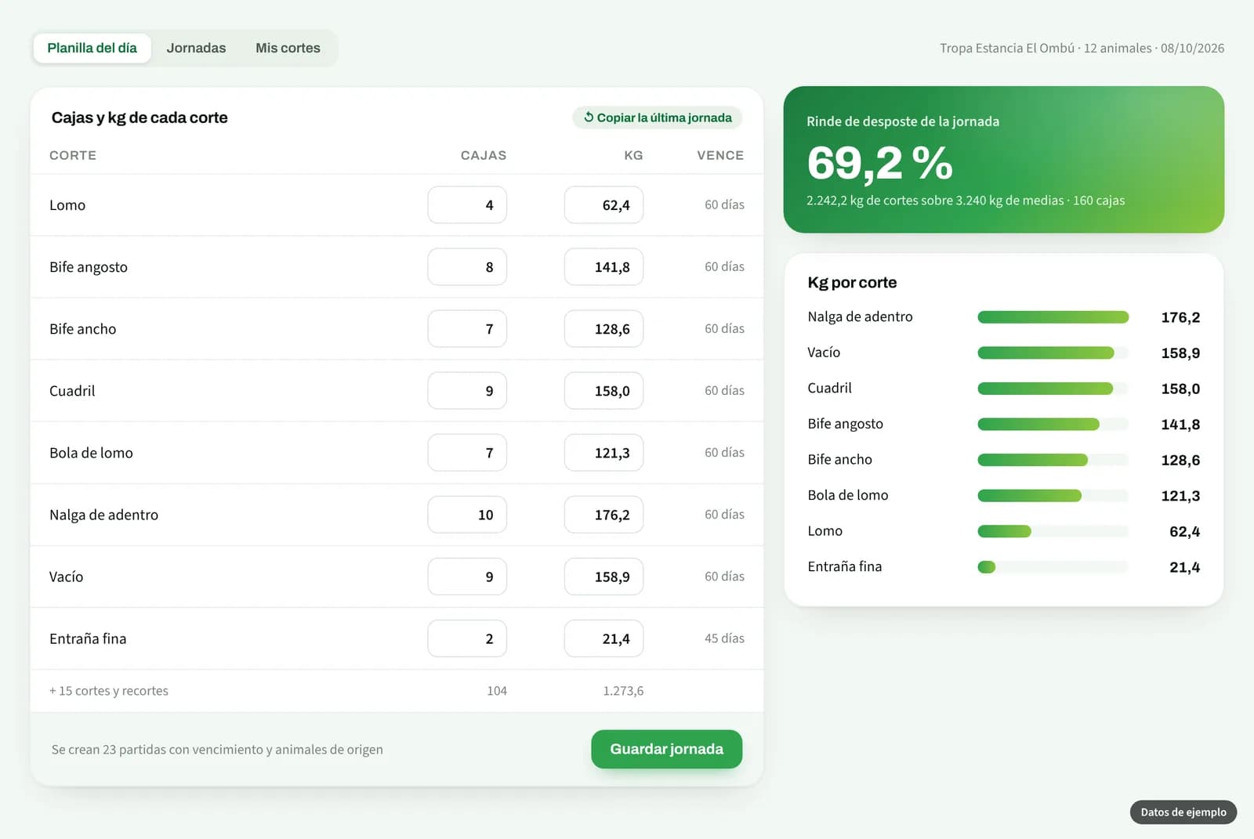Edit the Bola de lomo cajas field
Image resolution: width=1254 pixels, height=839 pixels.
467,452
